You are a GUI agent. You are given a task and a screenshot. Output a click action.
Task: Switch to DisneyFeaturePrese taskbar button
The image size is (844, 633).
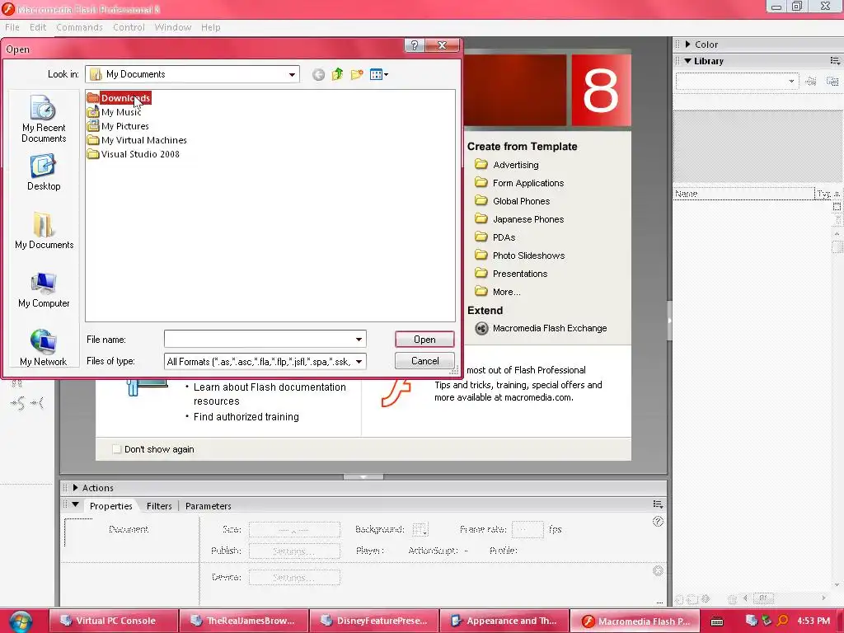pos(375,621)
